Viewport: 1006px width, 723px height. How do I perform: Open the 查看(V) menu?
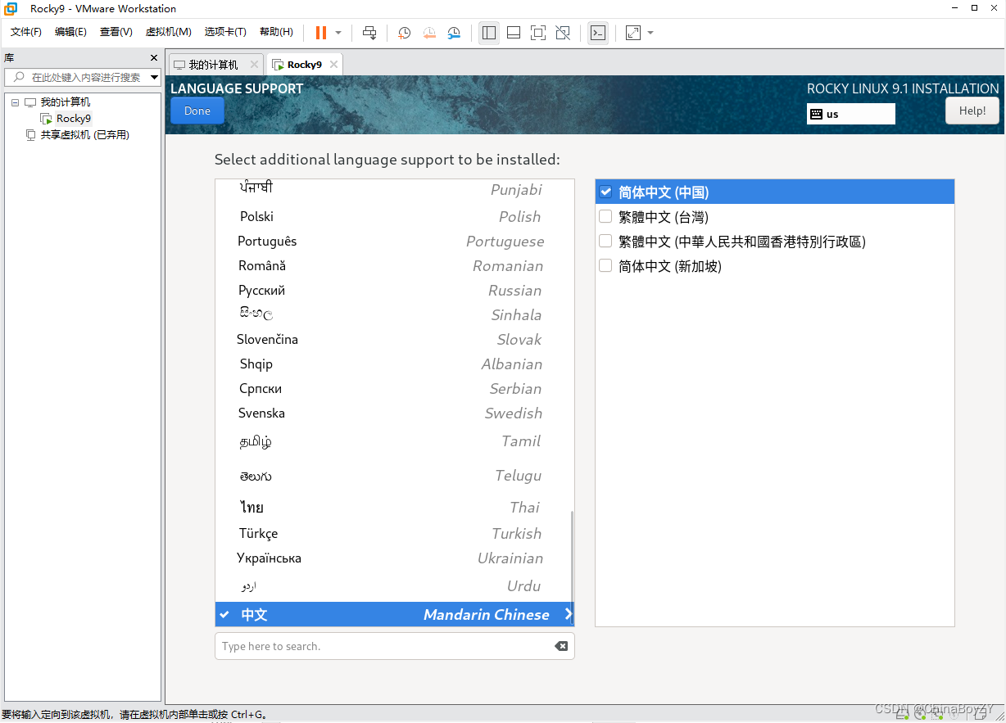point(116,32)
